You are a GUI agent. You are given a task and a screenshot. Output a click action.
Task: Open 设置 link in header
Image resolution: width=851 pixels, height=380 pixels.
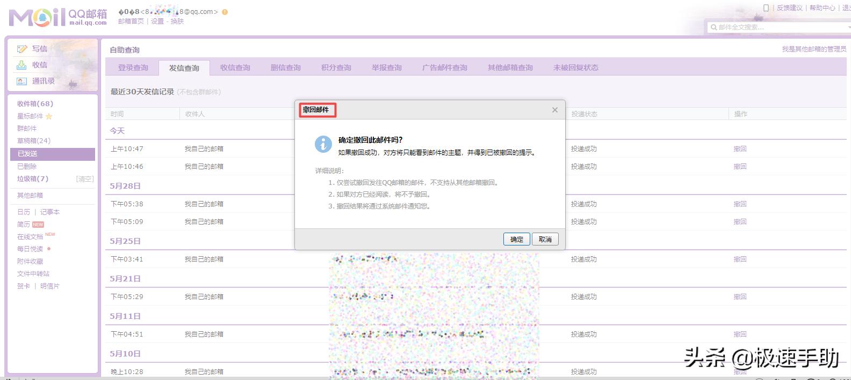pos(157,21)
